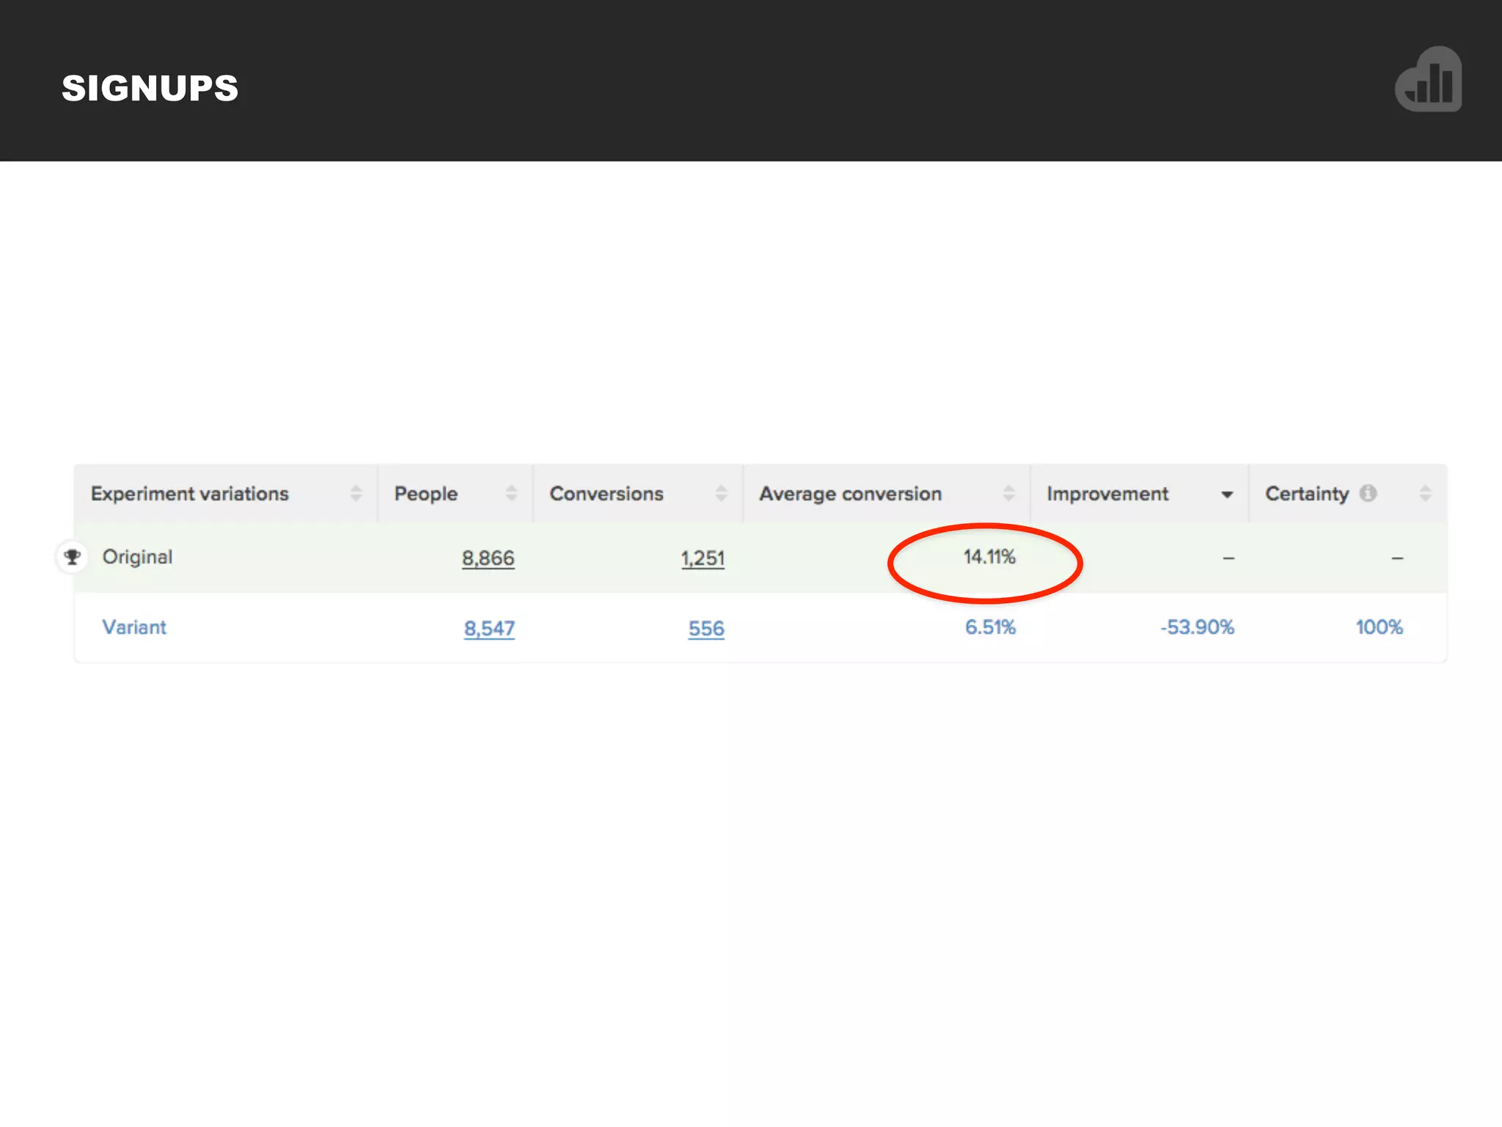Image resolution: width=1502 pixels, height=1127 pixels.
Task: Toggle Improvement descending sort arrow
Action: tap(1227, 495)
